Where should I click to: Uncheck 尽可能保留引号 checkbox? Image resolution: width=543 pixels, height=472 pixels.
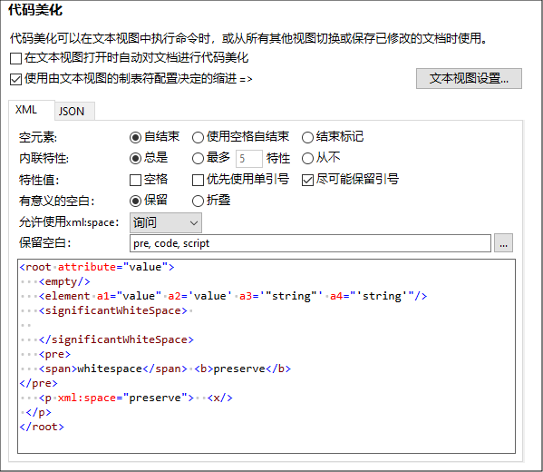[307, 180]
